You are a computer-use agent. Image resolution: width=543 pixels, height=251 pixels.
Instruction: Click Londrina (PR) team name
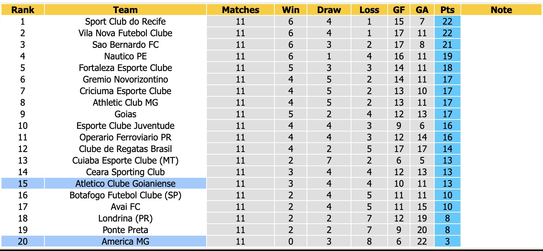coord(125,218)
